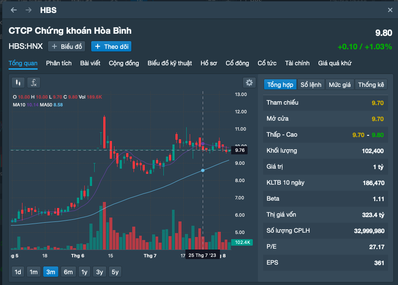398x285 pixels.
Task: Click the 102.4K volume label
Action: pyautogui.click(x=242, y=242)
